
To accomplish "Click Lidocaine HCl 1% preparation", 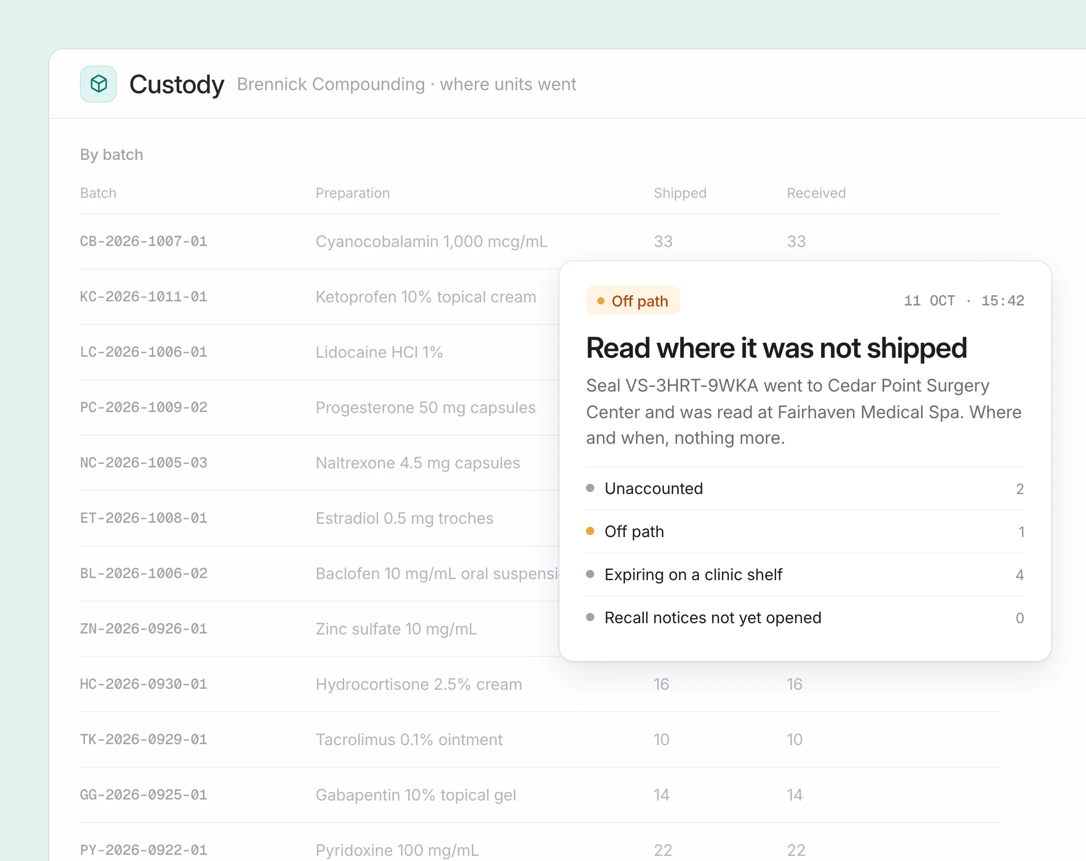I will tap(379, 352).
